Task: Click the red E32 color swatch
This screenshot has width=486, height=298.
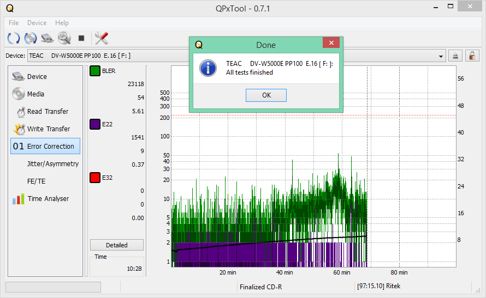Action: pos(95,178)
